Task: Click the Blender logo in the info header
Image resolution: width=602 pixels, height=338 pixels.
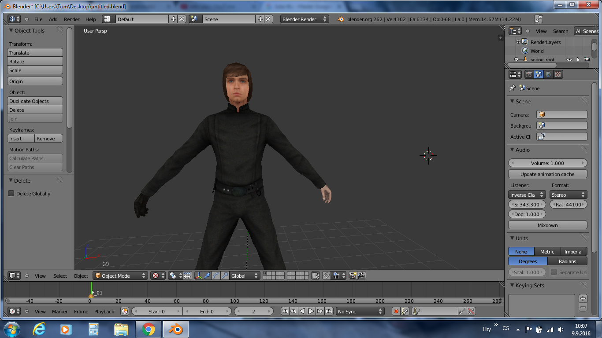Action: point(341,19)
